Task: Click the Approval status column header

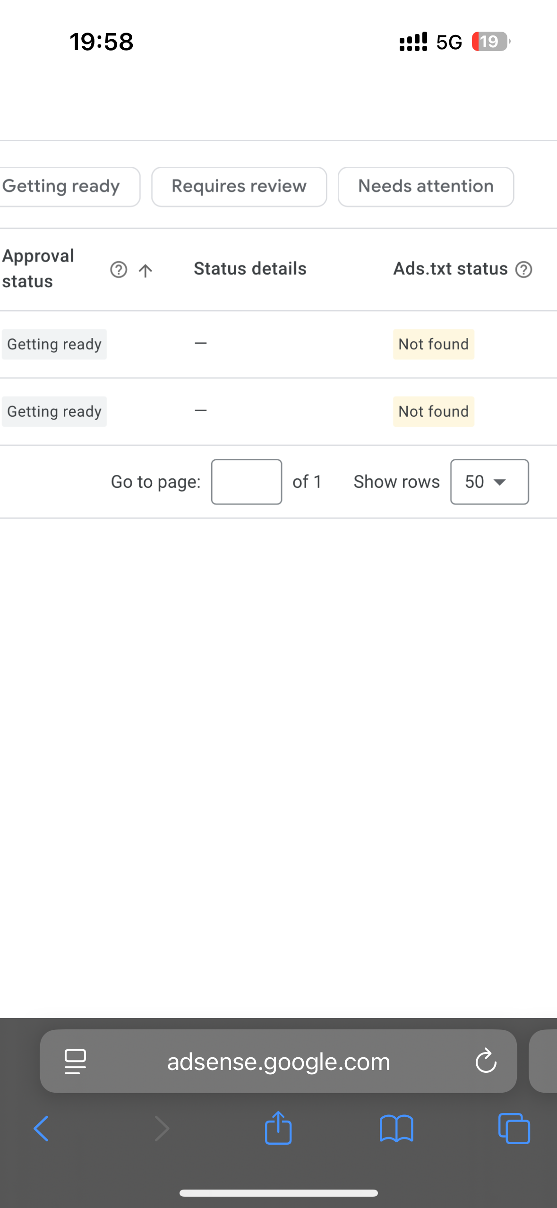Action: click(38, 268)
